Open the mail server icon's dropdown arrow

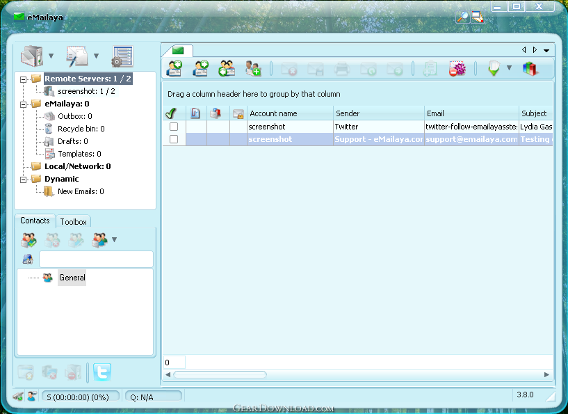pos(51,56)
